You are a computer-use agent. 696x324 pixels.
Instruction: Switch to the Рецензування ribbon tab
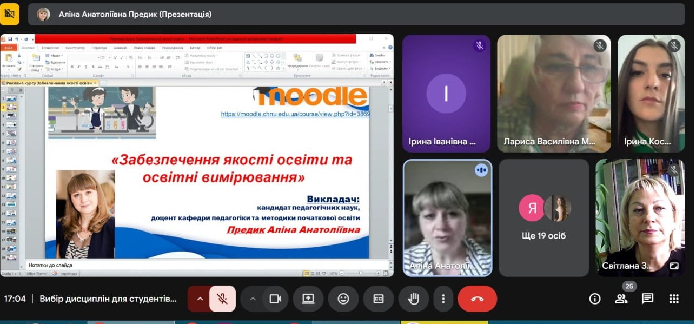[x=172, y=48]
